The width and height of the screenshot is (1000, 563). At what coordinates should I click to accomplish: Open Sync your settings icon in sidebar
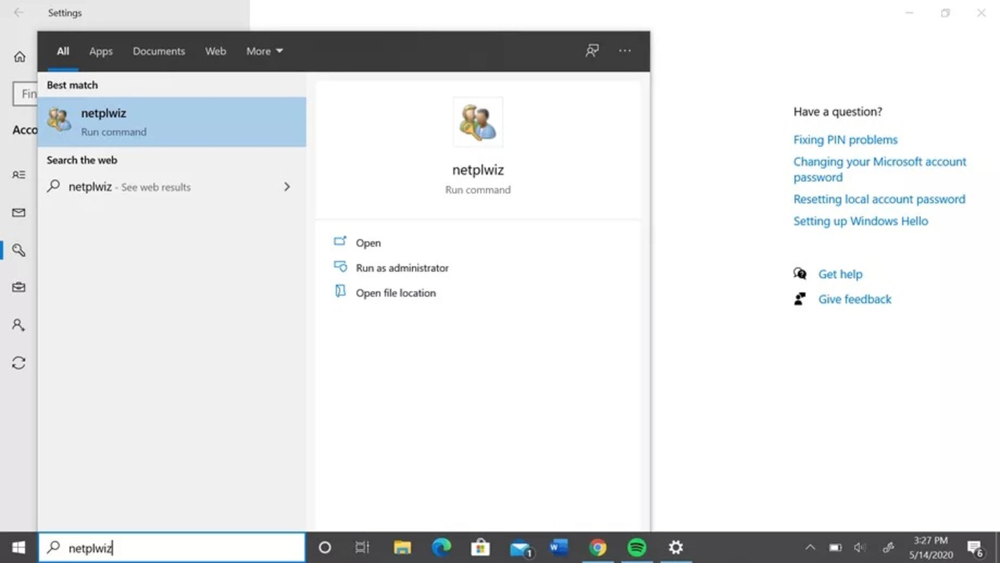tap(19, 363)
